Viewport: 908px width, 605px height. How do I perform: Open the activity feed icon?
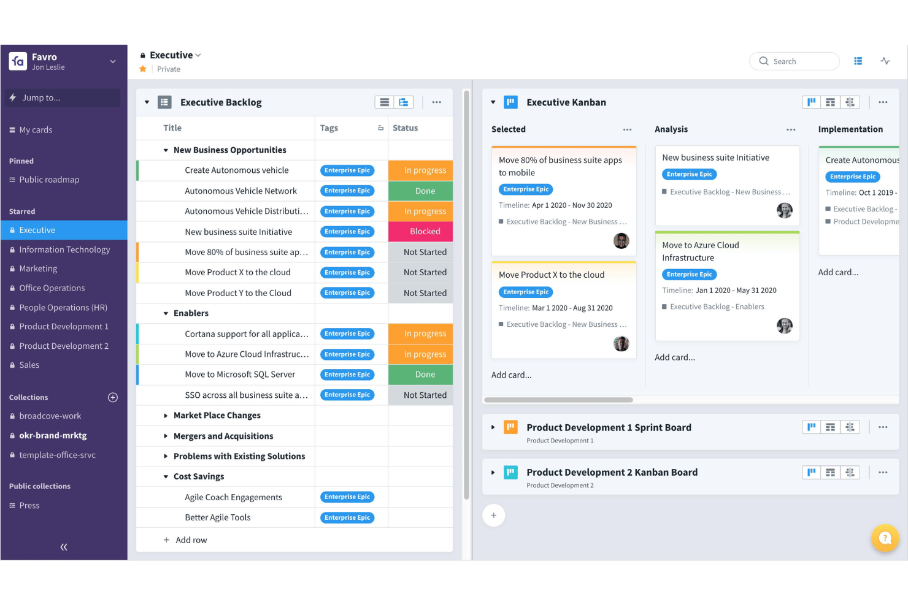pyautogui.click(x=885, y=61)
